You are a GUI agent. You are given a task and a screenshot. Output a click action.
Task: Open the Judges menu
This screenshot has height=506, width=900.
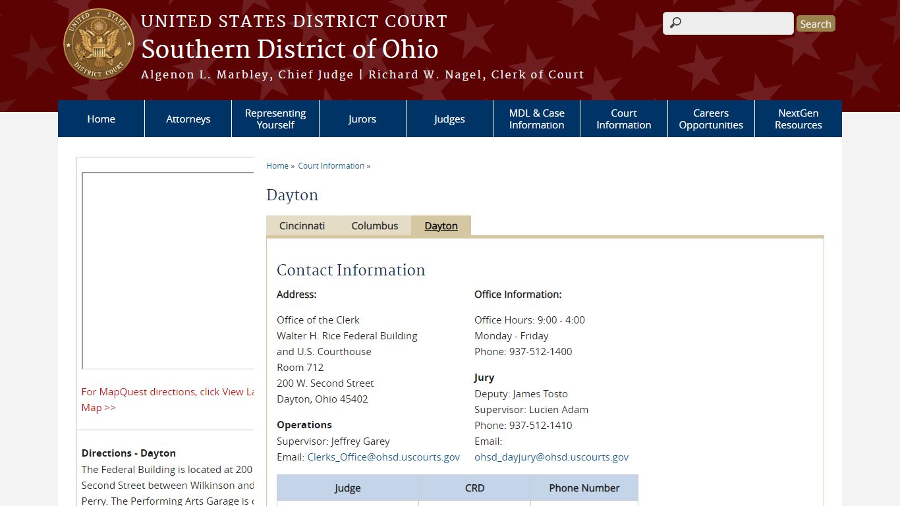449,119
